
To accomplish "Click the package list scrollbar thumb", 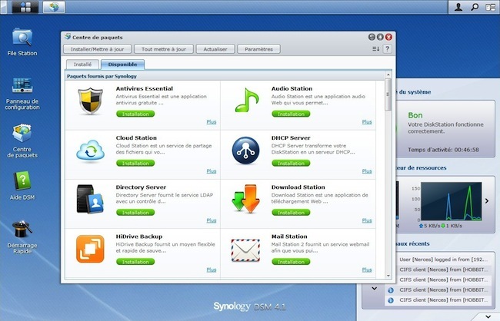I will (388, 94).
